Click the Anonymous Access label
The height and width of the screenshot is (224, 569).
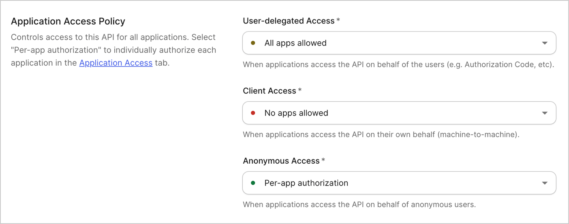281,161
